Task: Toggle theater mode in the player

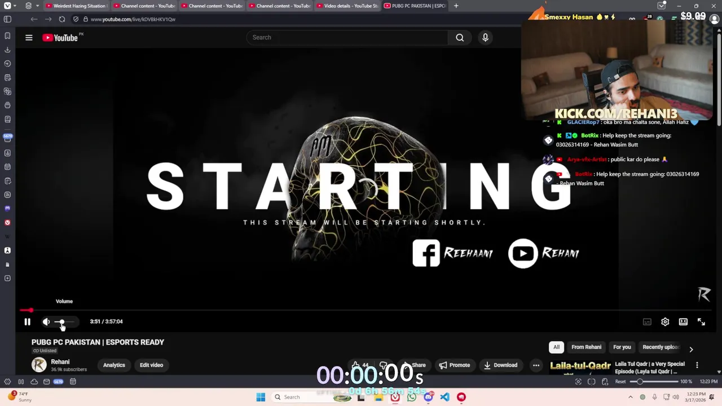Action: click(683, 321)
